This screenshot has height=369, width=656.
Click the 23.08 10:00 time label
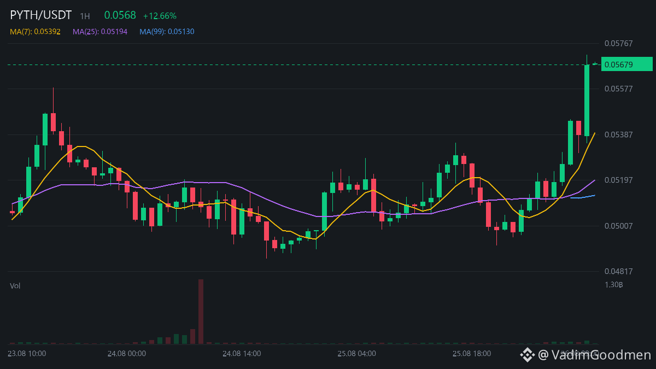(x=27, y=354)
